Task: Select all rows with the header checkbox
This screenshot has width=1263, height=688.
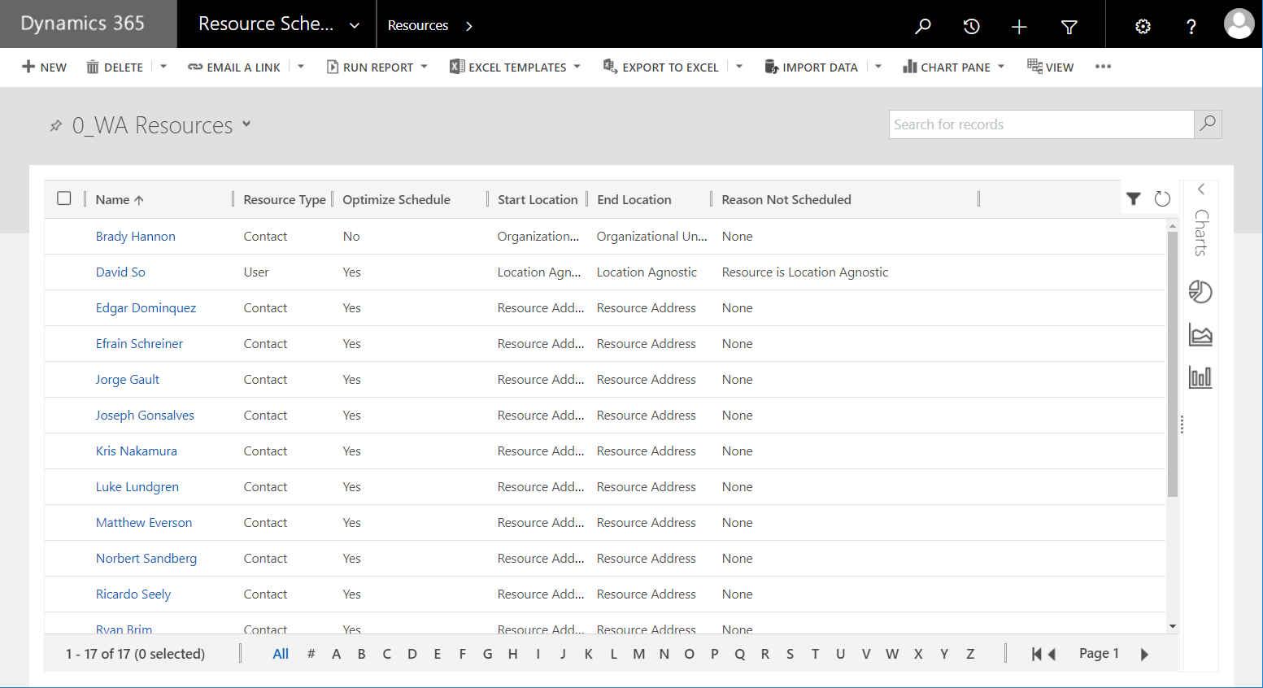Action: coord(64,198)
